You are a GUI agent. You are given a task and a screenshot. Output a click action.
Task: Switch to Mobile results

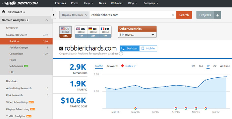(148, 49)
